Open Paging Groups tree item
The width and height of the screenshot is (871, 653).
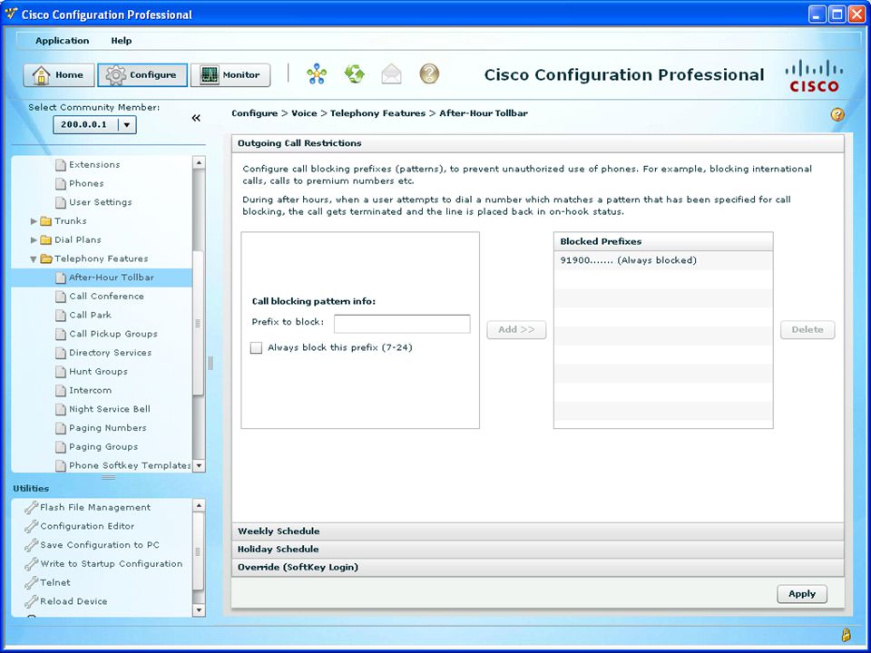[103, 447]
